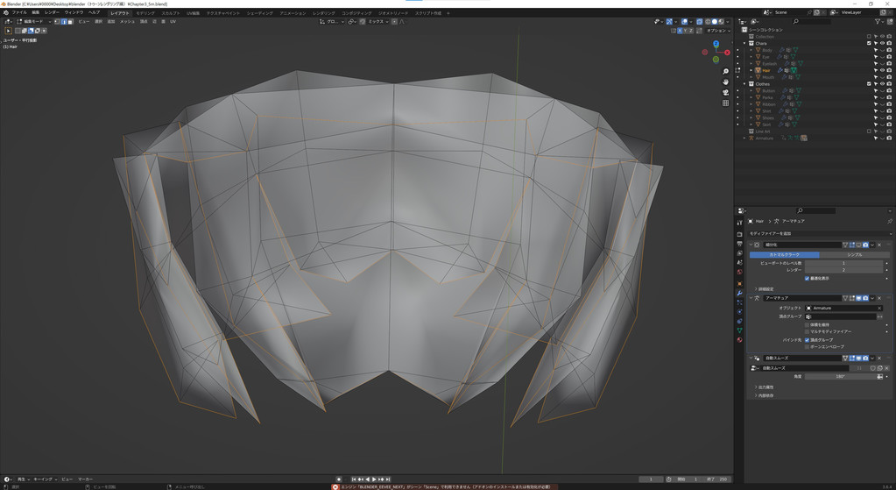Remove the subdivision modifier with X
Image resolution: width=896 pixels, height=490 pixels.
(879, 245)
